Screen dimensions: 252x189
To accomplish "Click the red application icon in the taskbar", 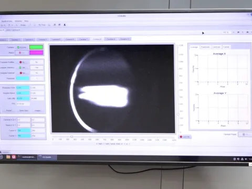I will (x=14, y=157).
